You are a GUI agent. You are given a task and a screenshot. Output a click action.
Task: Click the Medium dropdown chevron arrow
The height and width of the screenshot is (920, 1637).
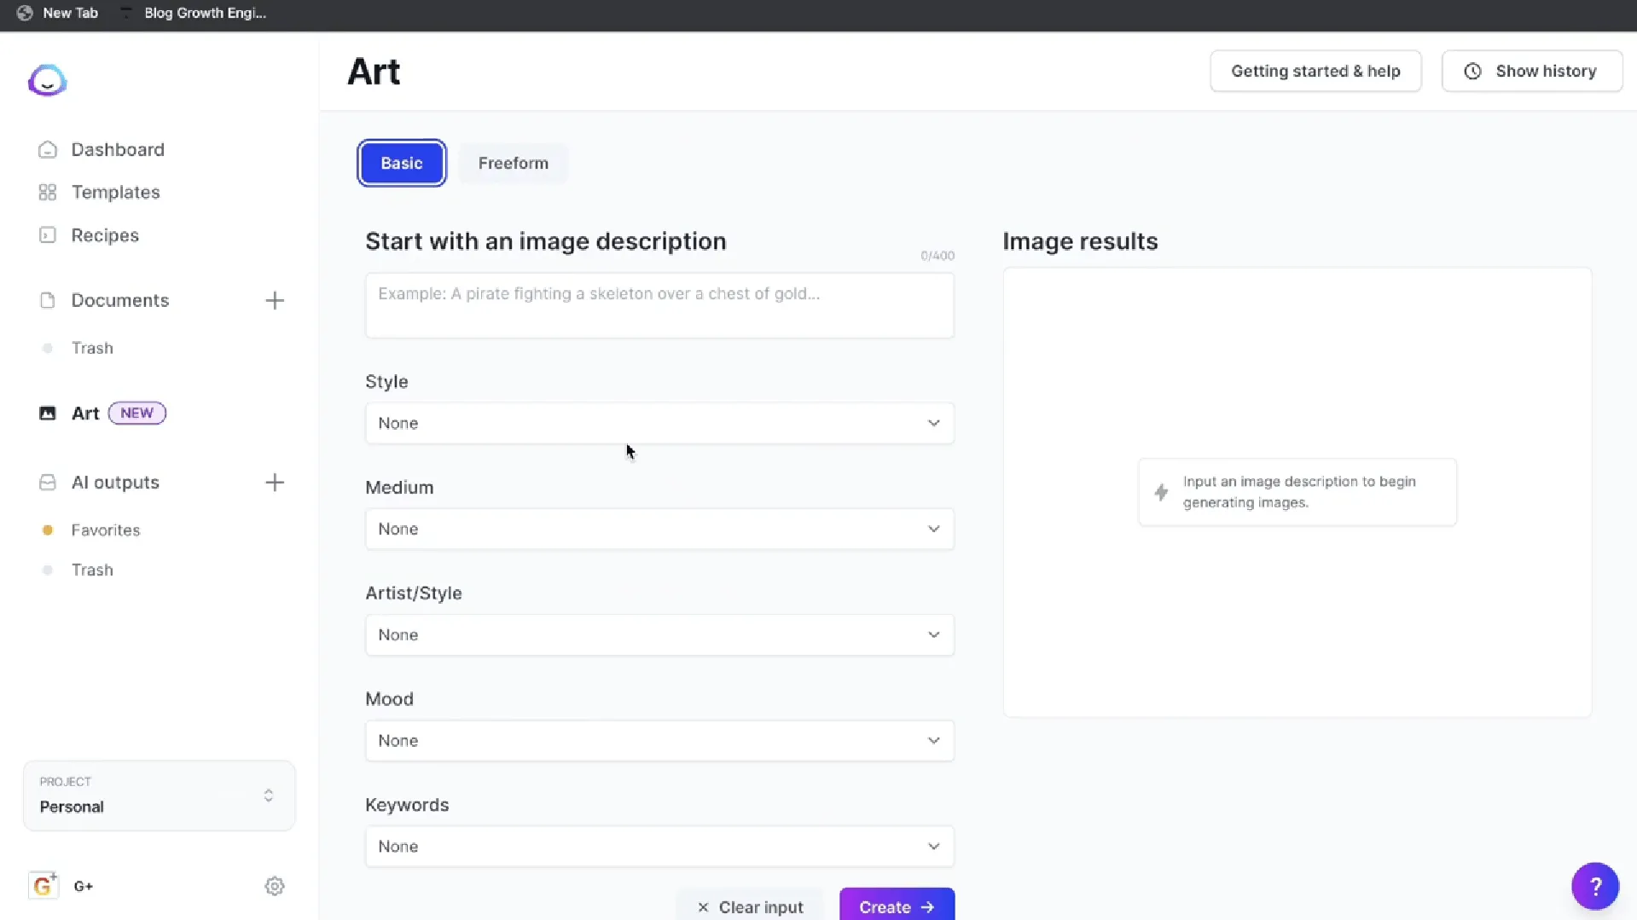(x=934, y=529)
